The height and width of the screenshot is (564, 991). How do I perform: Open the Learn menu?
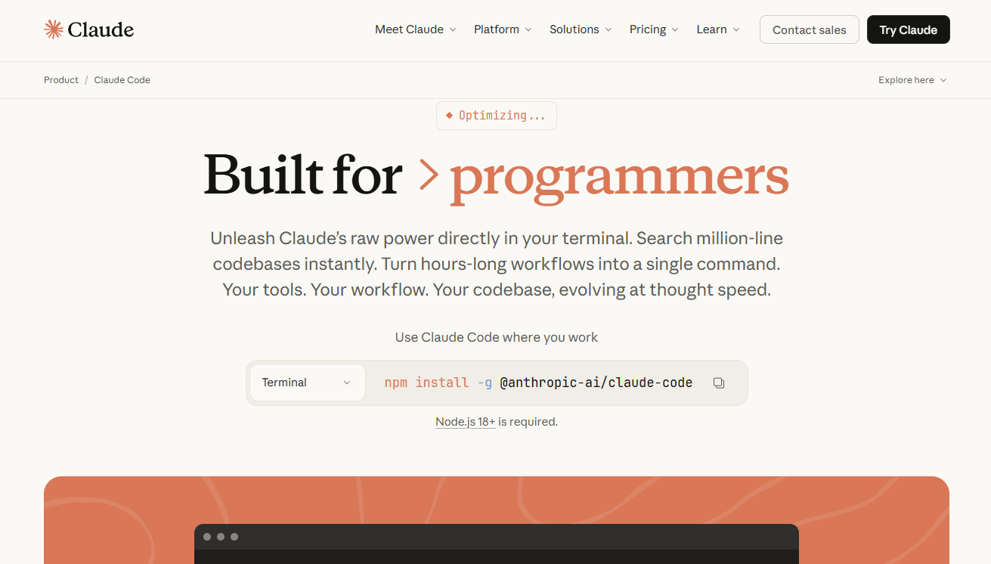(717, 29)
